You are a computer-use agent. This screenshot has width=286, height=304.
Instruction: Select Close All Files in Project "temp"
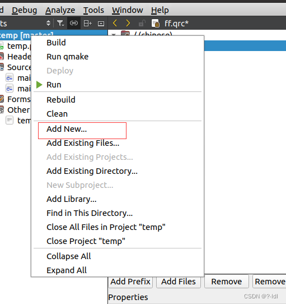click(118, 227)
